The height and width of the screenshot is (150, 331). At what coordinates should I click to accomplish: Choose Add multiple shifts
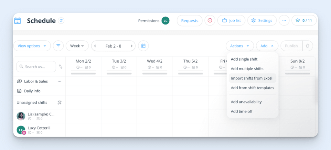pos(252,69)
